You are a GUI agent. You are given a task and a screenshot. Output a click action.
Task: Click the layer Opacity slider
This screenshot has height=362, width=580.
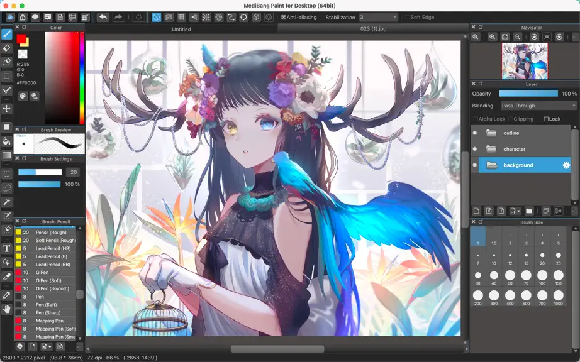tap(528, 94)
